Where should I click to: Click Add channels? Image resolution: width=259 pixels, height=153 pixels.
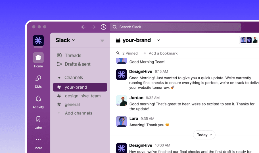[x=75, y=113]
